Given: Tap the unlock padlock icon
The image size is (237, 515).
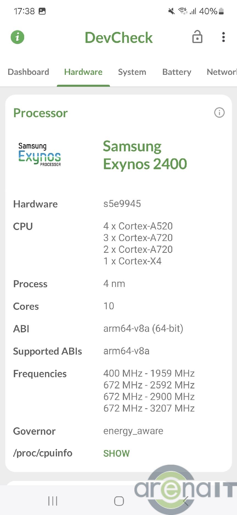Looking at the screenshot, I should click(x=197, y=37).
